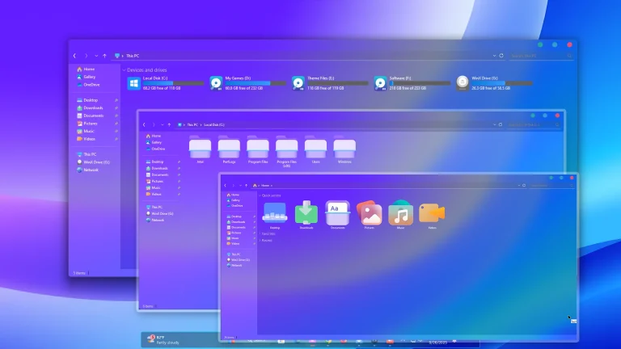Click the Up arrow in This PC window
The width and height of the screenshot is (621, 349).
104,56
